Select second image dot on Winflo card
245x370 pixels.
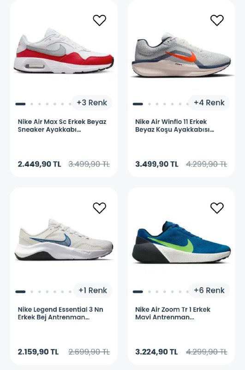(x=149, y=104)
